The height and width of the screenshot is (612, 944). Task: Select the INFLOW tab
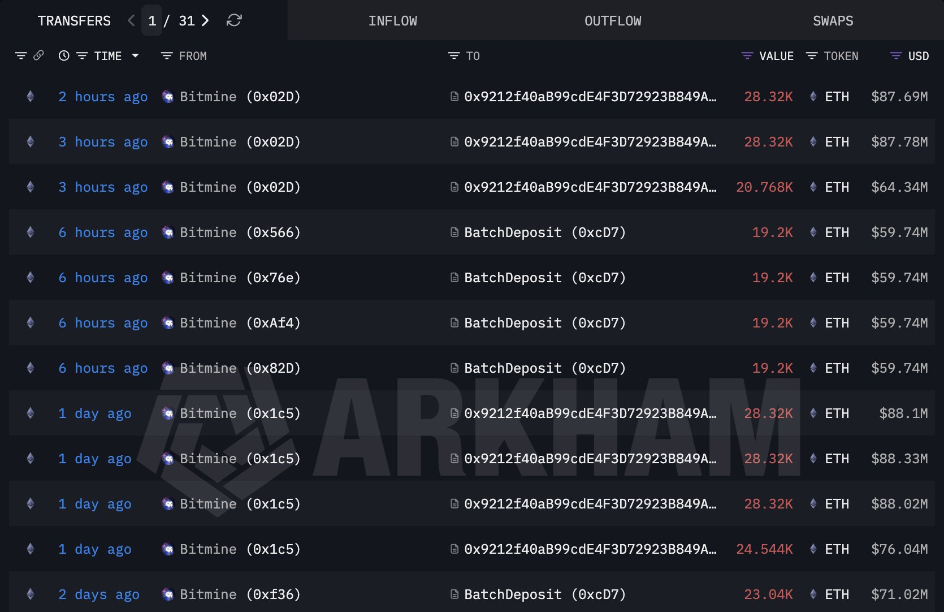pos(393,20)
